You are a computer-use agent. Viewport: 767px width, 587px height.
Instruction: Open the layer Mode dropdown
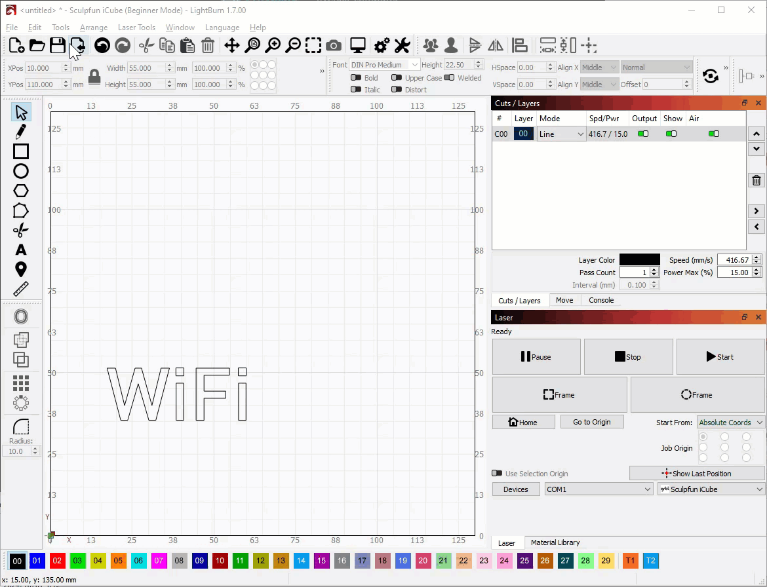[x=561, y=134]
